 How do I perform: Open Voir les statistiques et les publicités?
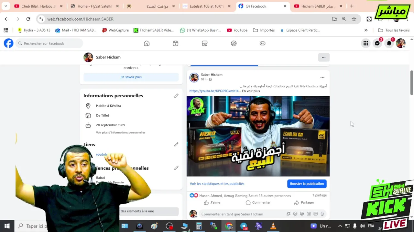tap(217, 184)
